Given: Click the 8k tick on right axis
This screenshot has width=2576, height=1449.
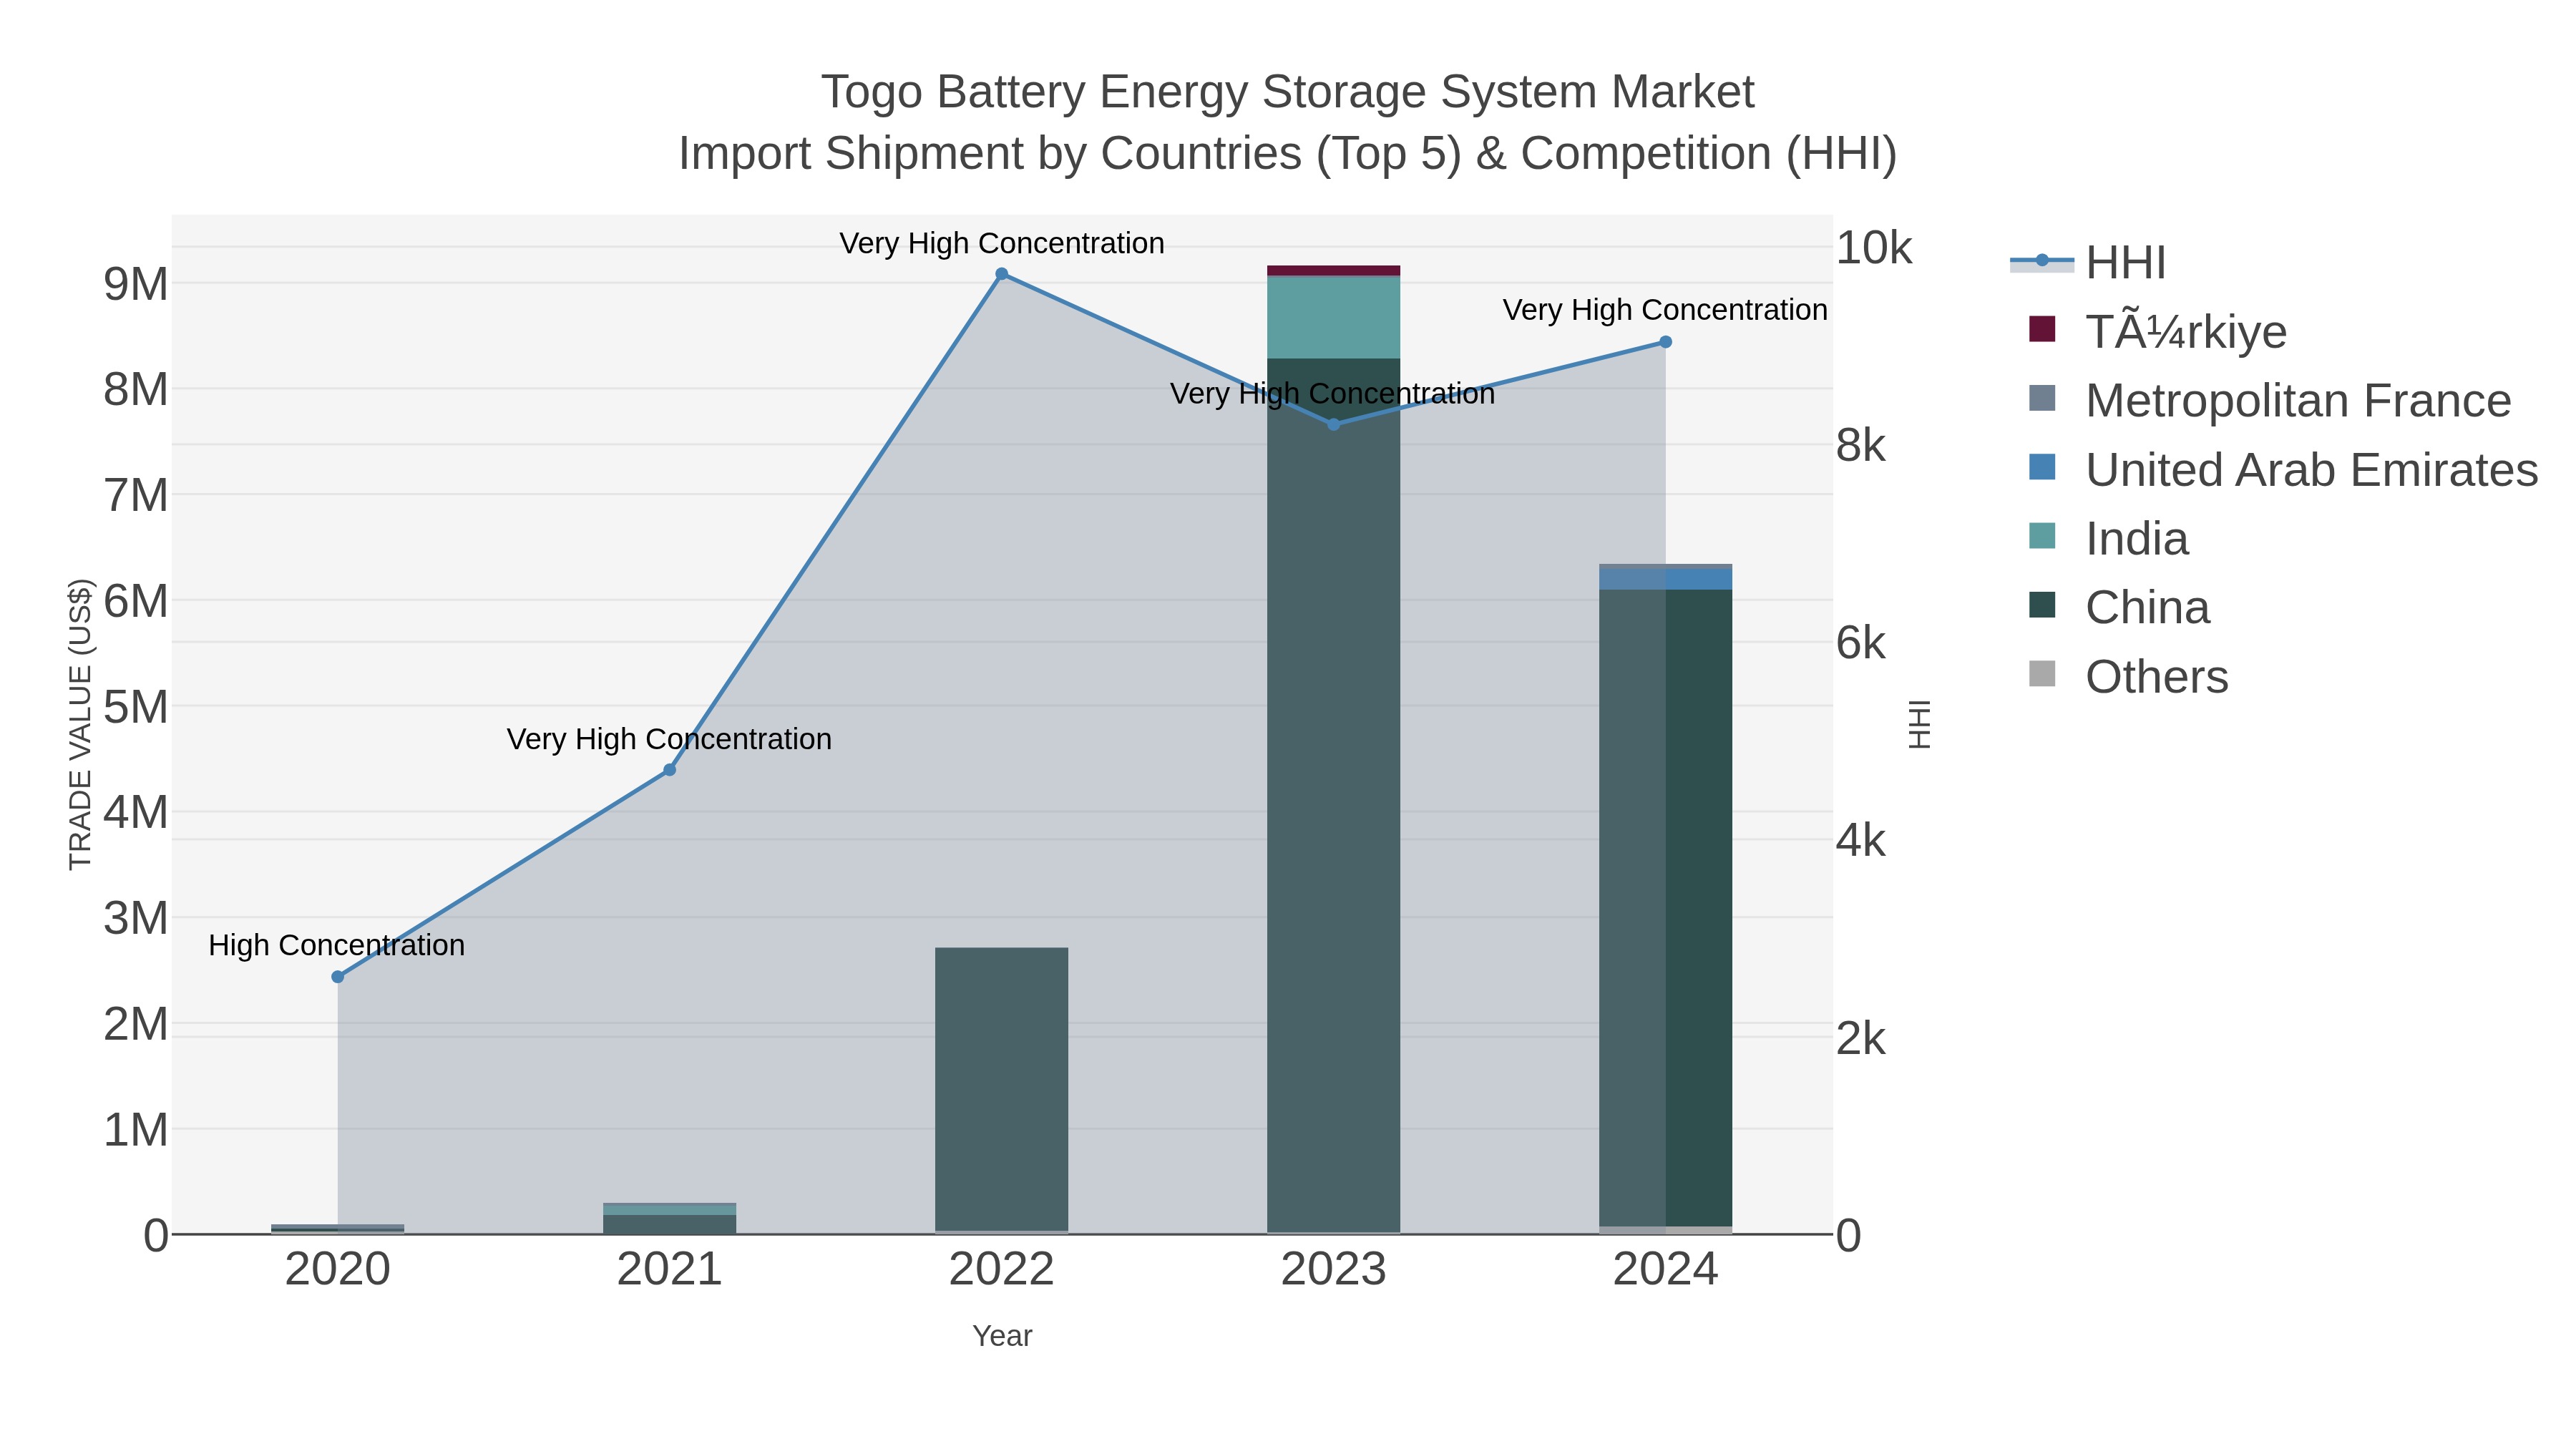Looking at the screenshot, I should pyautogui.click(x=1861, y=445).
